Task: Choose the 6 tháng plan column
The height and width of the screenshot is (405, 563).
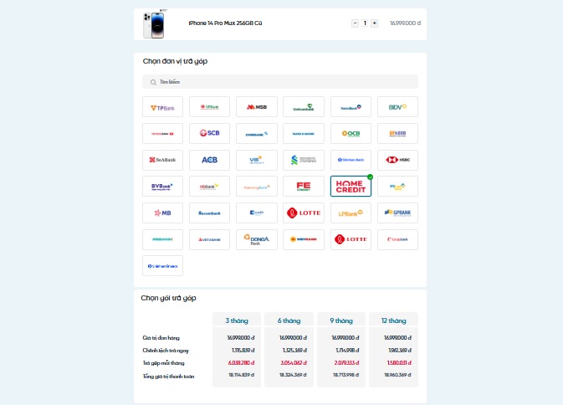Action: coord(289,320)
